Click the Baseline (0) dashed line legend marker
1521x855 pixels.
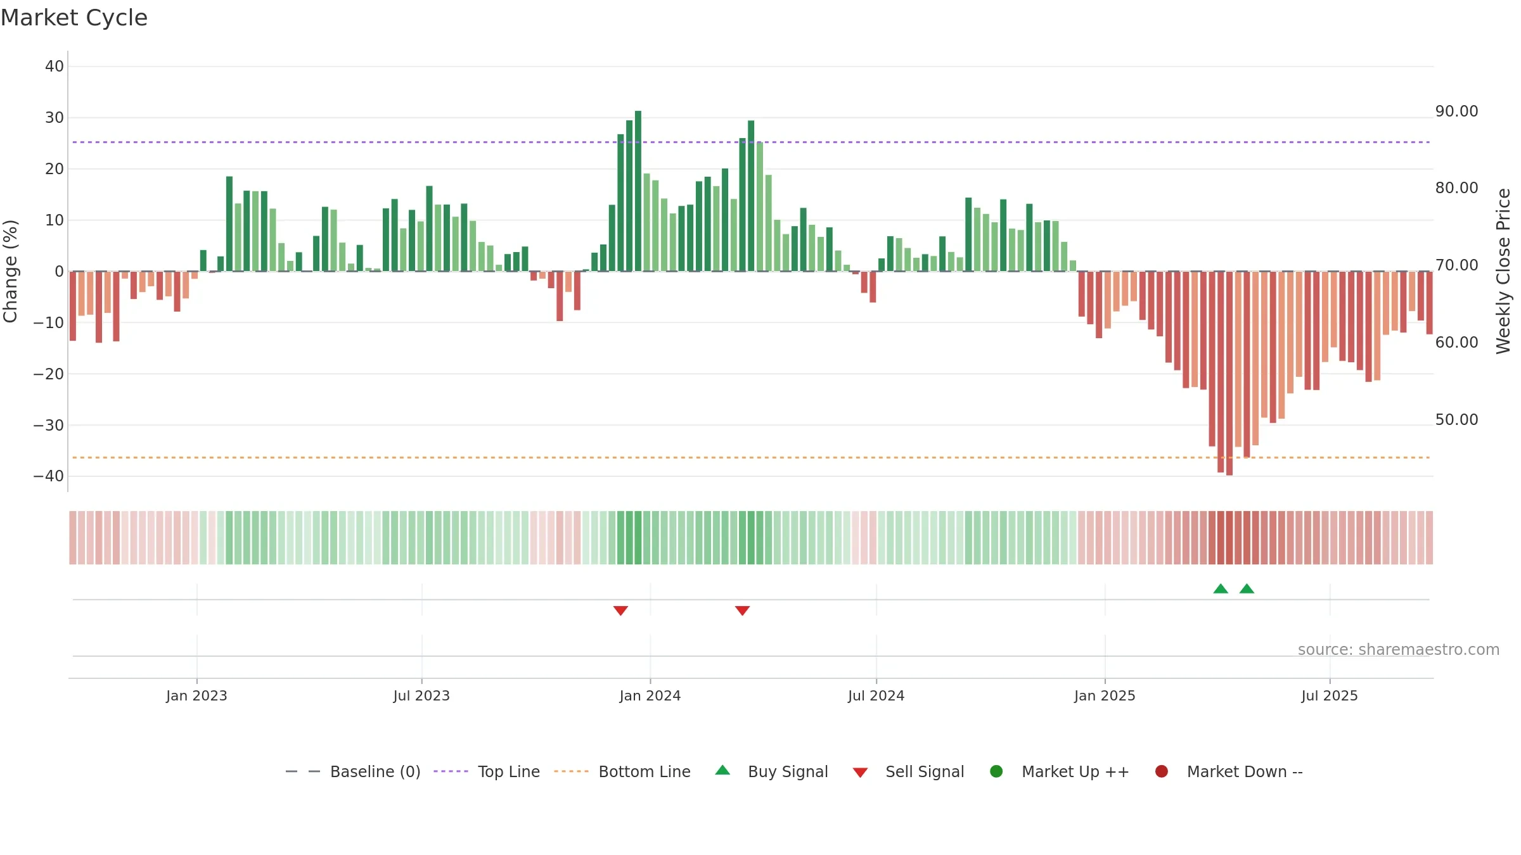[x=303, y=771]
